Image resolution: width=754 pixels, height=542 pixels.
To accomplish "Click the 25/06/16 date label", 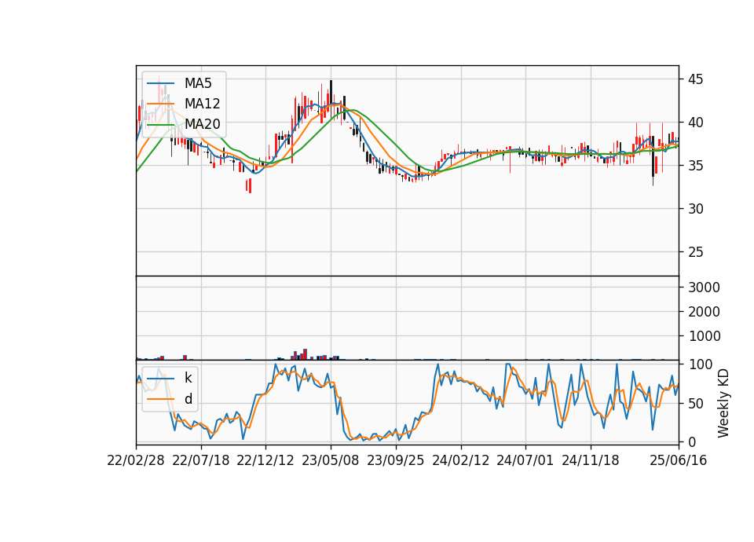I will coord(679,460).
